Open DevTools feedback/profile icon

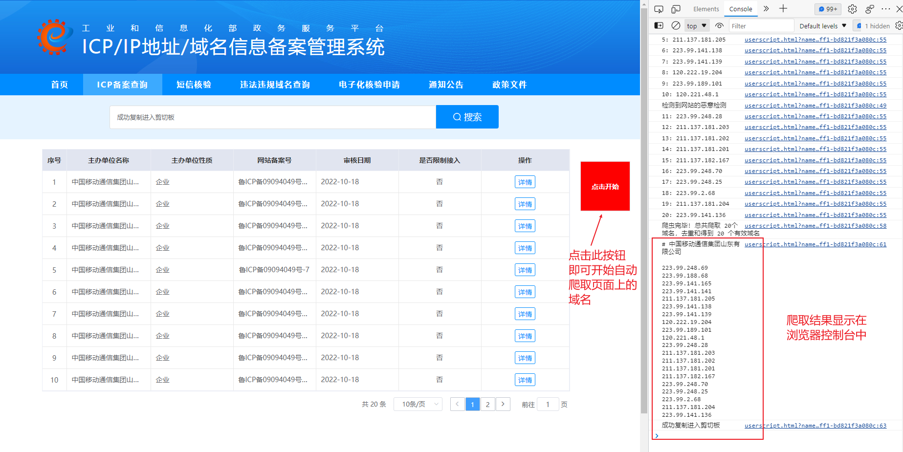[x=869, y=9]
